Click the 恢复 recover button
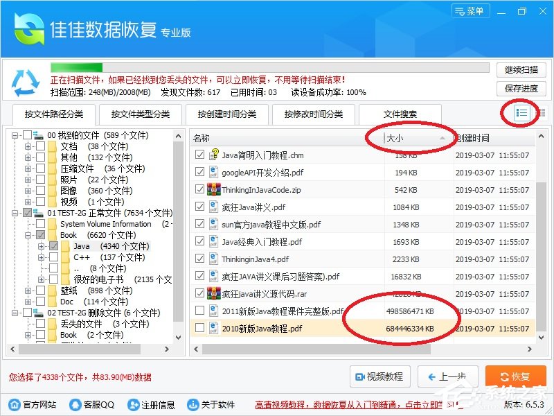554x416 pixels. [515, 376]
